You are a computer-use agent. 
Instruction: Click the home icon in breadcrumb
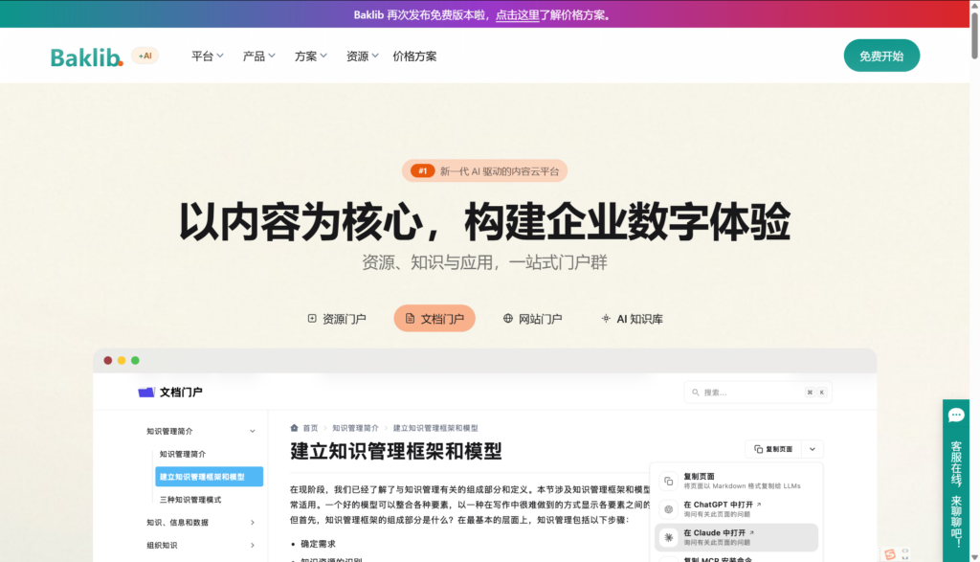294,428
